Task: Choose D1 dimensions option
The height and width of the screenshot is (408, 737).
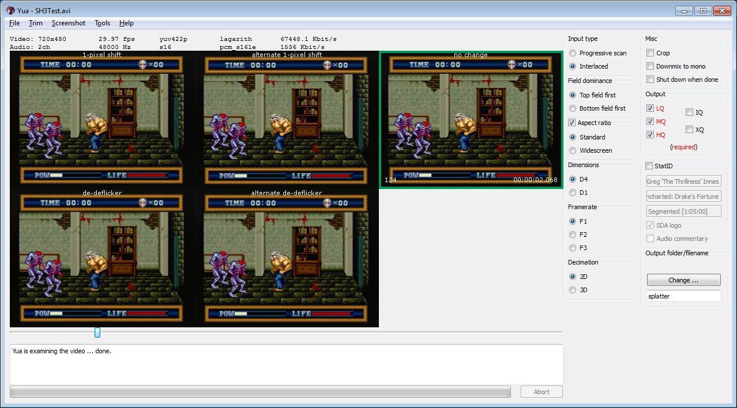Action: pos(573,192)
